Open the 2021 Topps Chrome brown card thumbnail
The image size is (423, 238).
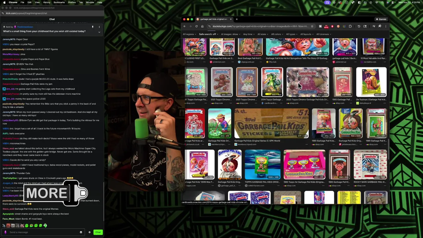[222, 82]
